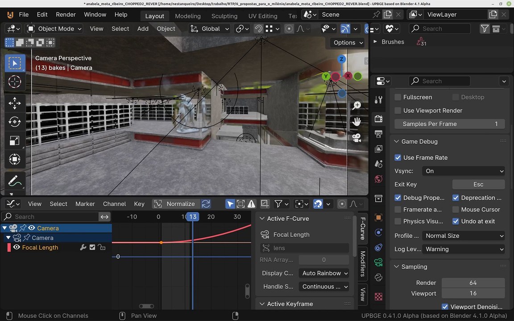514x321 pixels.
Task: Adjust the Samples Per Frame field
Action: (449, 124)
